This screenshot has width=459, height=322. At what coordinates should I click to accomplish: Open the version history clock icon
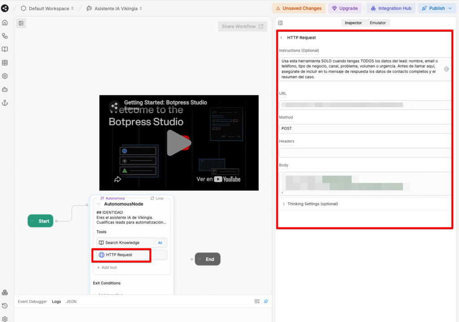5,305
